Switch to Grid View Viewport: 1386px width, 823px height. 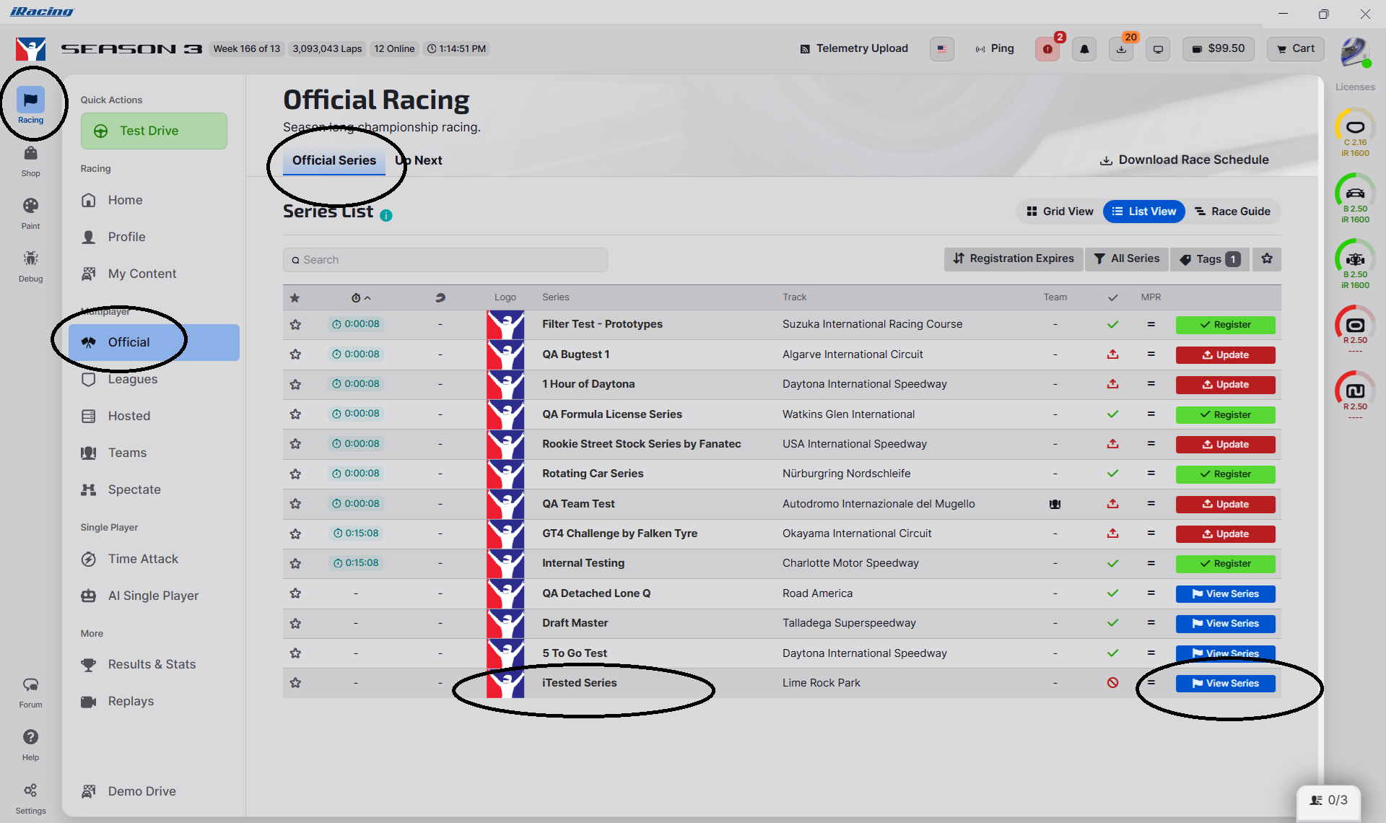click(1060, 212)
